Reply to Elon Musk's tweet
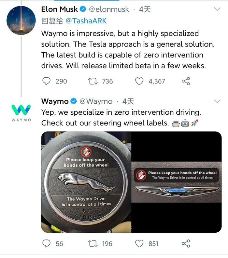Viewport: 228px width, 258px height. click(46, 81)
